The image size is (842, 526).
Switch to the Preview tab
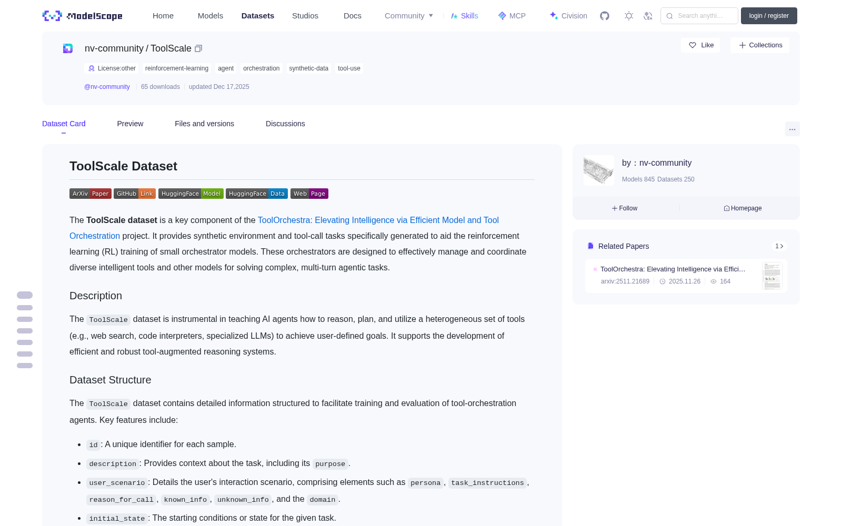pos(130,124)
